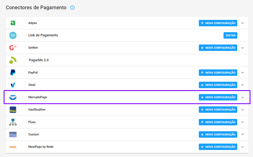The height and width of the screenshot is (157, 253).
Task: Click the Itaú logo icon
Action: (13, 110)
